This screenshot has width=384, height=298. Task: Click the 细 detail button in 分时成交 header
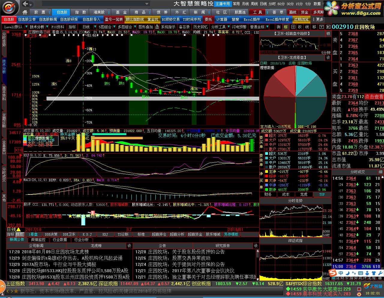tap(380, 172)
